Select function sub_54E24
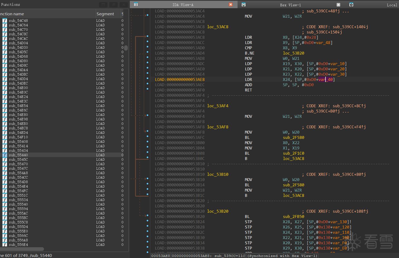This screenshot has height=258, width=399. tap(18, 97)
